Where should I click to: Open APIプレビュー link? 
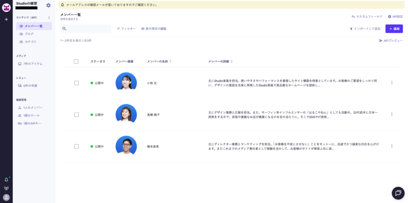(x=391, y=41)
